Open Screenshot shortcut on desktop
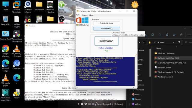The width and height of the screenshot is (192, 108). [50, 7]
